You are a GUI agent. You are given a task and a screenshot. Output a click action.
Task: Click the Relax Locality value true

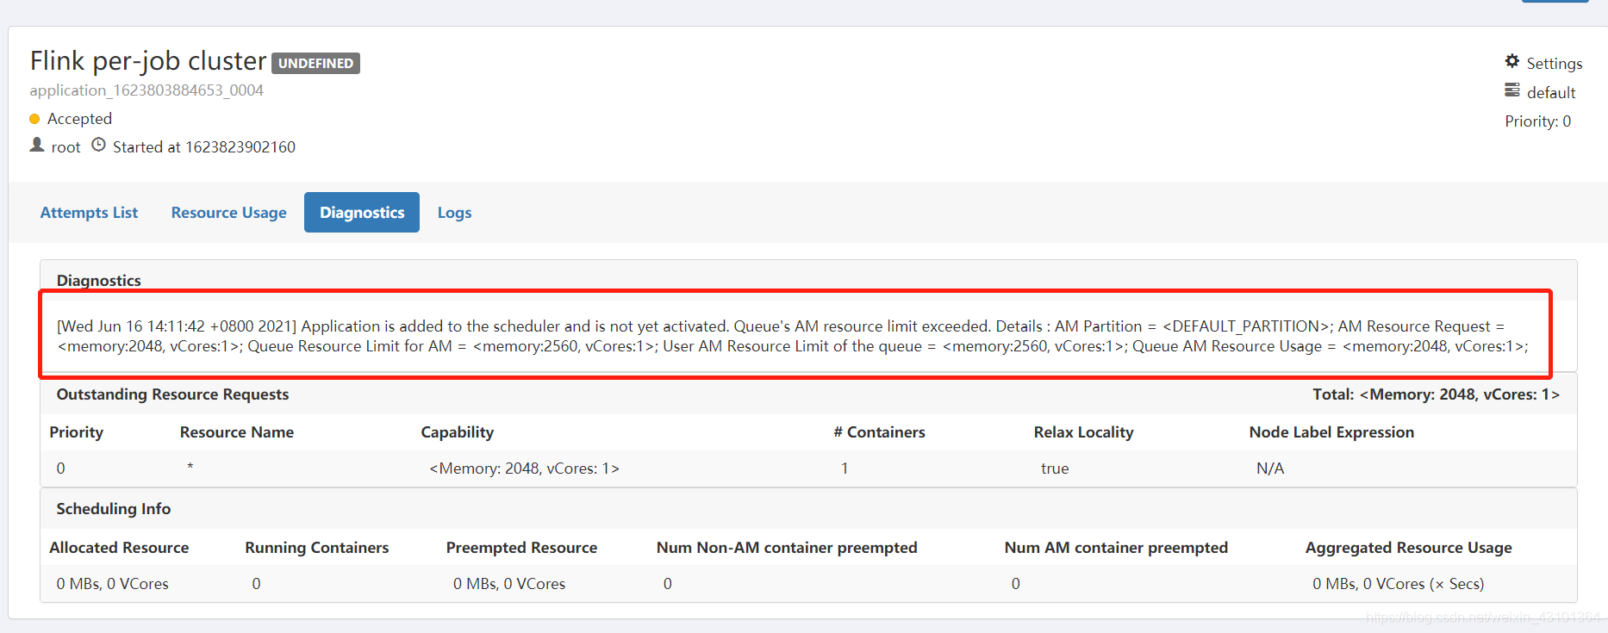pyautogui.click(x=1055, y=469)
